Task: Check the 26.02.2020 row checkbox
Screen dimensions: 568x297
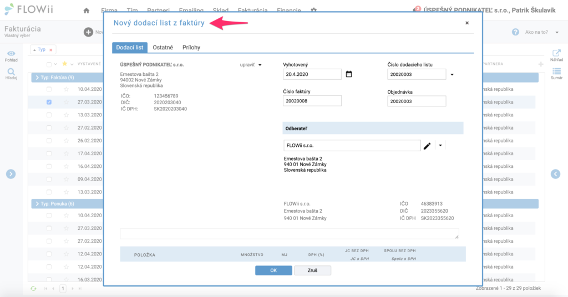Action: pos(49,140)
